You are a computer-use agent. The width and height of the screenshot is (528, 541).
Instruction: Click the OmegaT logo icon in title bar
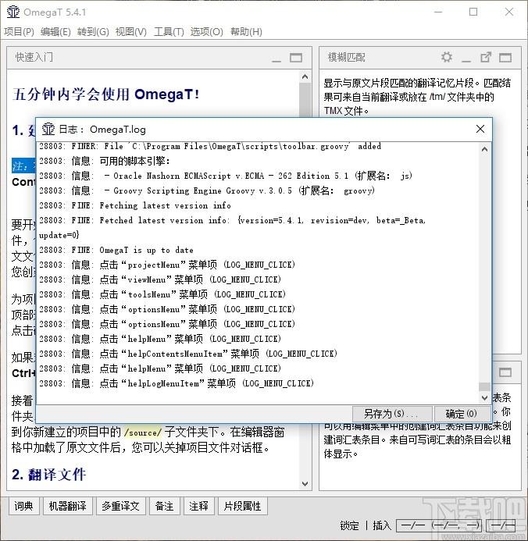(13, 12)
